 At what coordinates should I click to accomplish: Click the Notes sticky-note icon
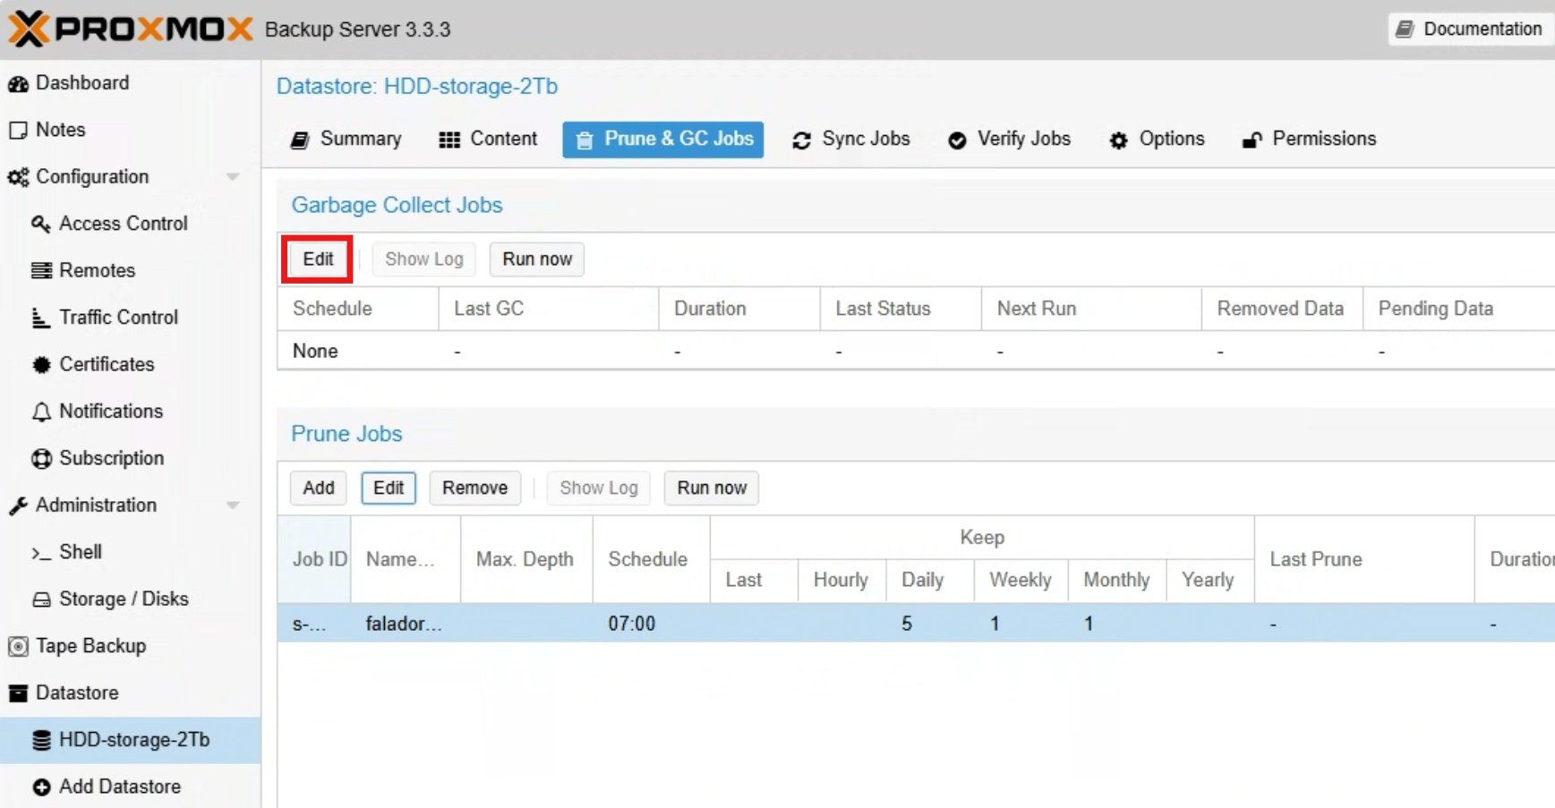18,130
